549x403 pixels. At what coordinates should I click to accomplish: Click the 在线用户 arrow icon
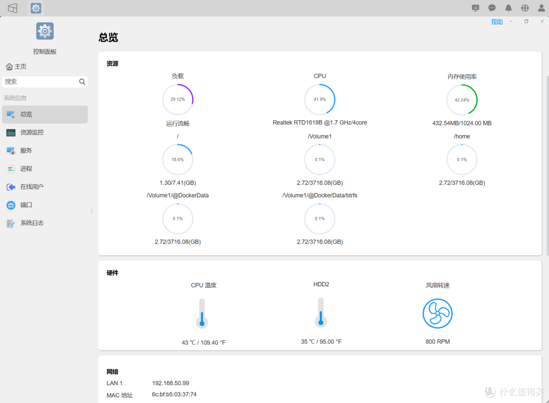[11, 187]
